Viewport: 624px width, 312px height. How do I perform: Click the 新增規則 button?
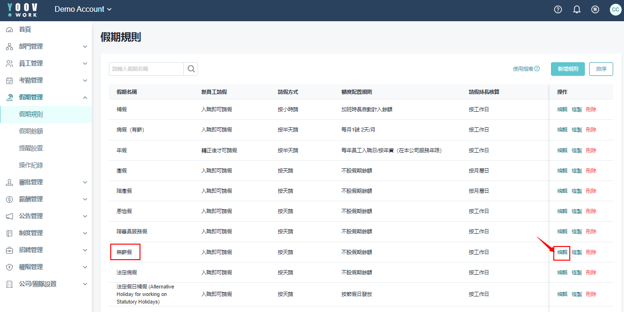click(567, 69)
